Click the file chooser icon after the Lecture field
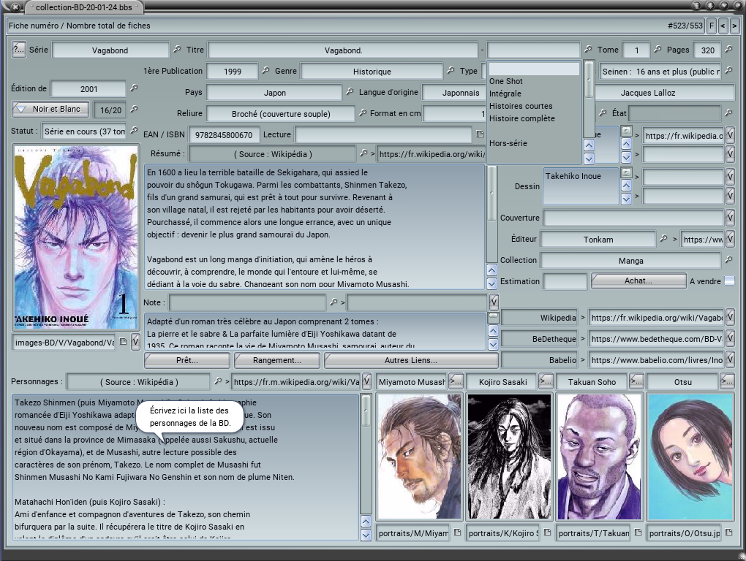The width and height of the screenshot is (746, 561). click(480, 134)
